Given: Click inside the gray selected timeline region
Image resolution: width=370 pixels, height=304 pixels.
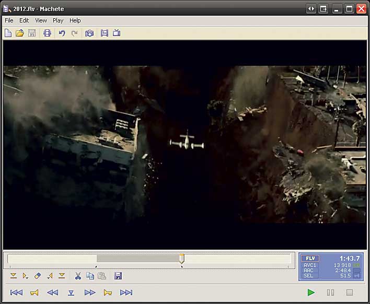Looking at the screenshot, I should tap(138, 259).
